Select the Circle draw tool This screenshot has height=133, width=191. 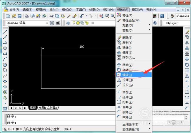tap(5, 65)
